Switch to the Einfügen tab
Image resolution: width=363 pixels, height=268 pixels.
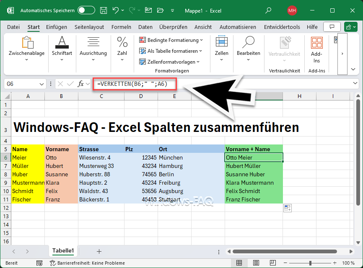57,27
